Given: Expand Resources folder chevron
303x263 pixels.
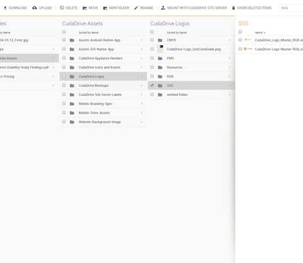Looking at the screenshot, I should (x=230, y=67).
